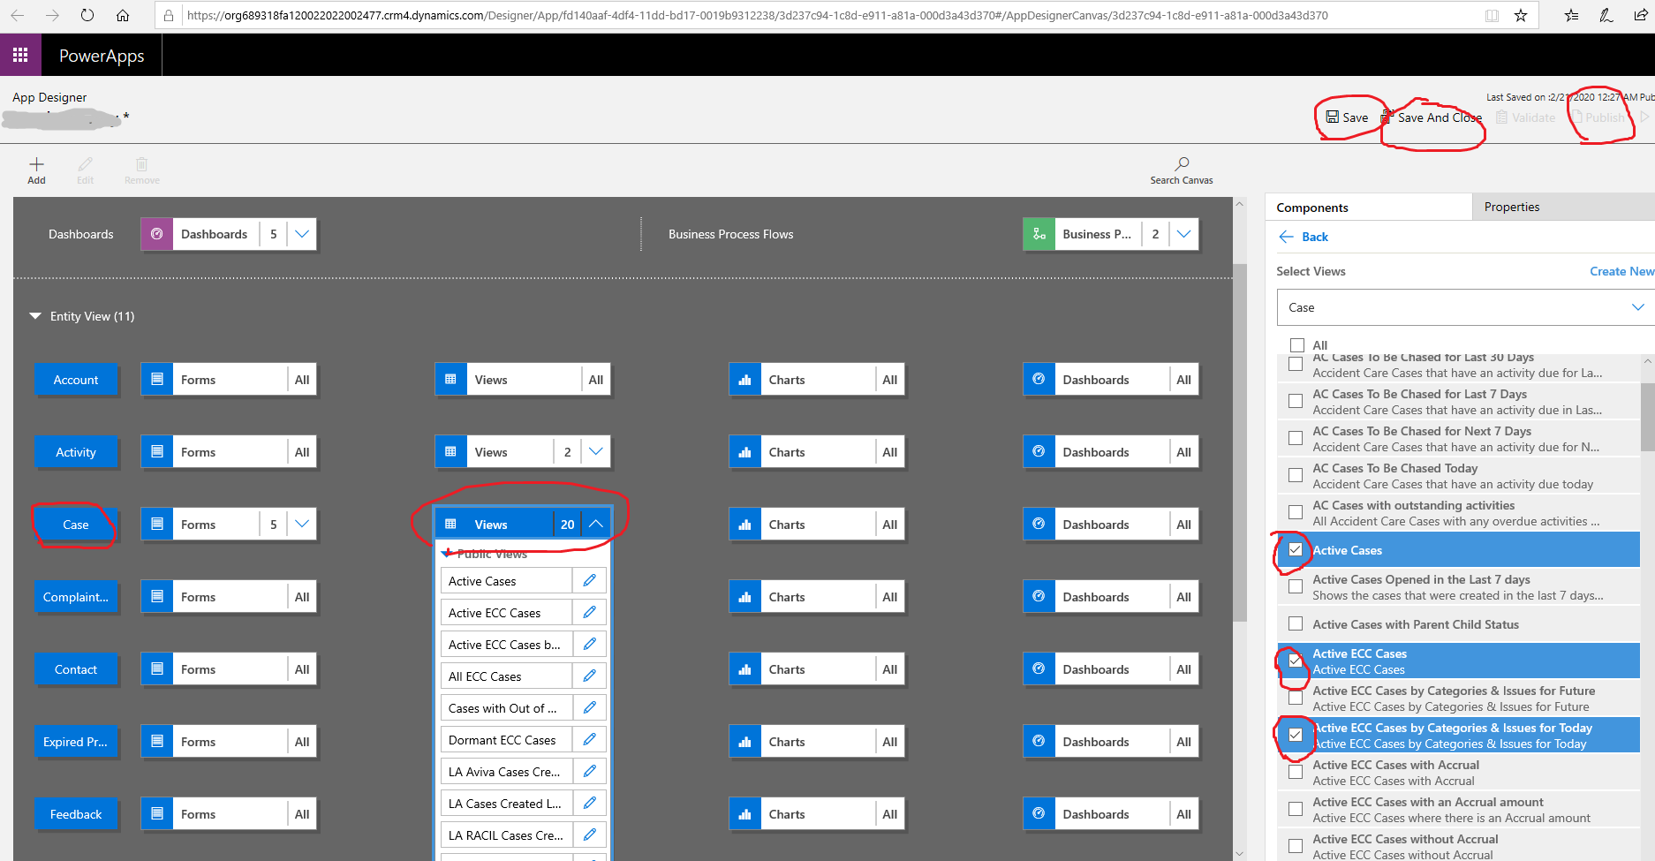Select the Feedback entity tile

tap(76, 814)
